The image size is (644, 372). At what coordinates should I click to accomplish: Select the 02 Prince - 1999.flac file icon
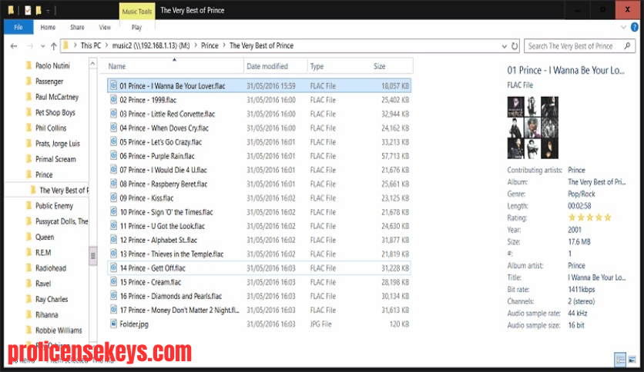[x=113, y=100]
